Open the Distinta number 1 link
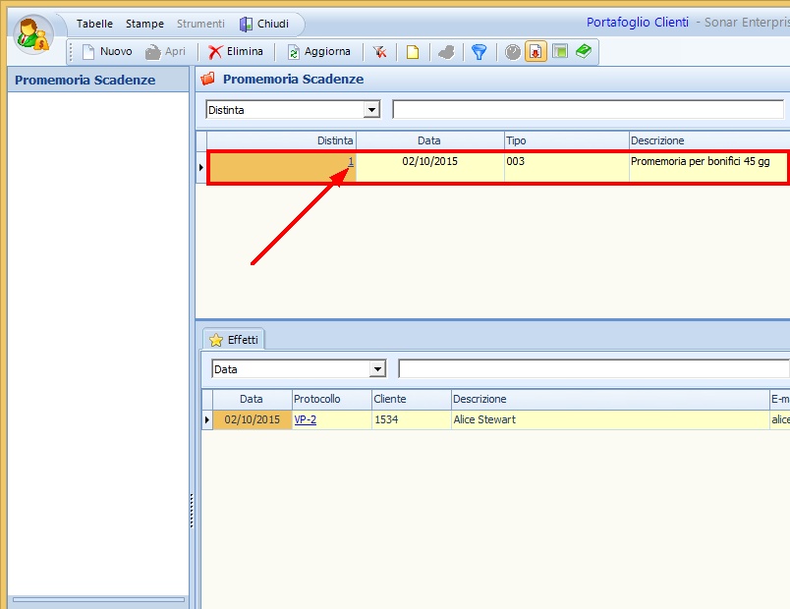790x609 pixels. click(351, 160)
